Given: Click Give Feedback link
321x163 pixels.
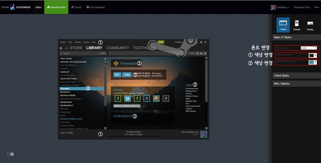Looking at the screenshot, I should [x=96, y=7].
